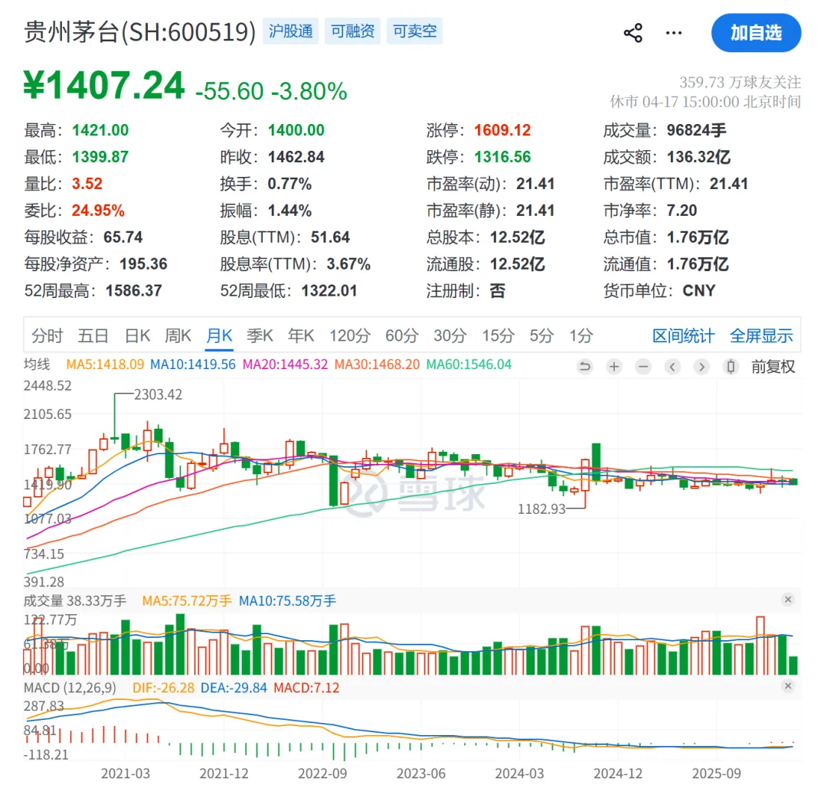Image resolution: width=827 pixels, height=788 pixels.
Task: Close the MACD indicator panel
Action: point(788,686)
